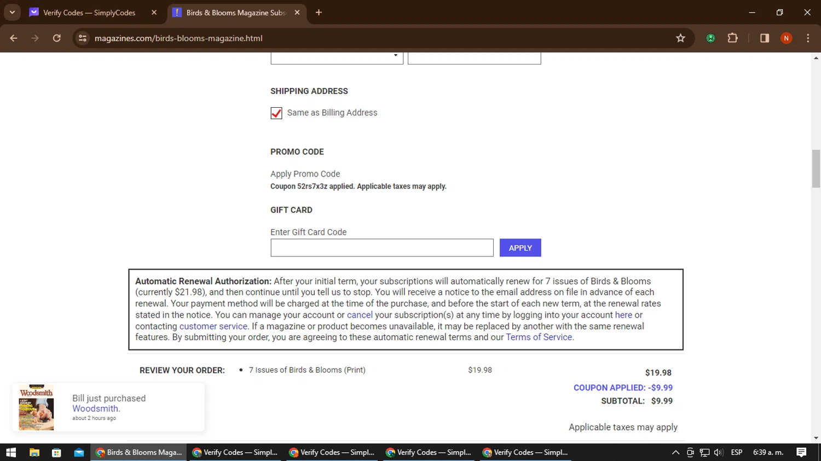The image size is (821, 461).
Task: Click the browser back arrow
Action: point(14,38)
